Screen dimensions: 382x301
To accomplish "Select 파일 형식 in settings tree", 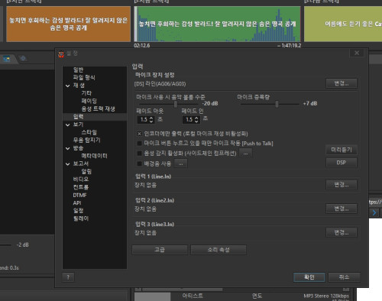I will point(84,77).
